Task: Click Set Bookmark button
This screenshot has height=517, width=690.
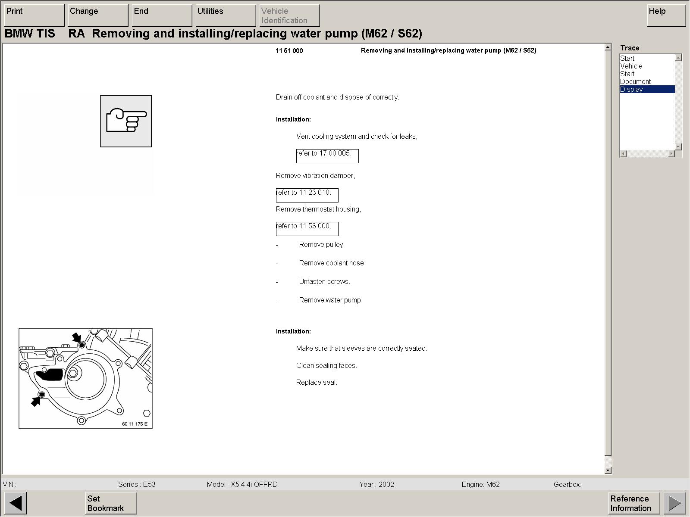Action: 111,503
